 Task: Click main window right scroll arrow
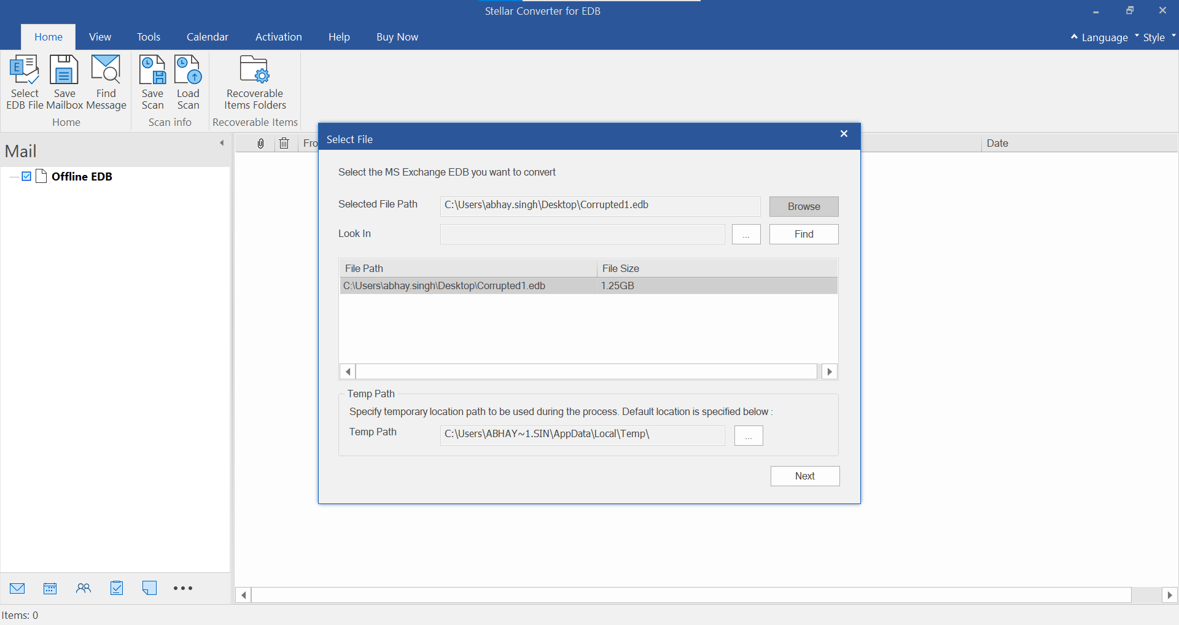tap(1170, 595)
